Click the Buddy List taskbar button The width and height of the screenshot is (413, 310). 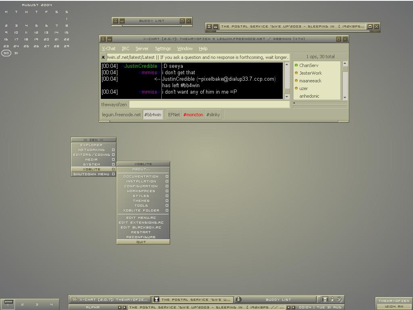275,300
